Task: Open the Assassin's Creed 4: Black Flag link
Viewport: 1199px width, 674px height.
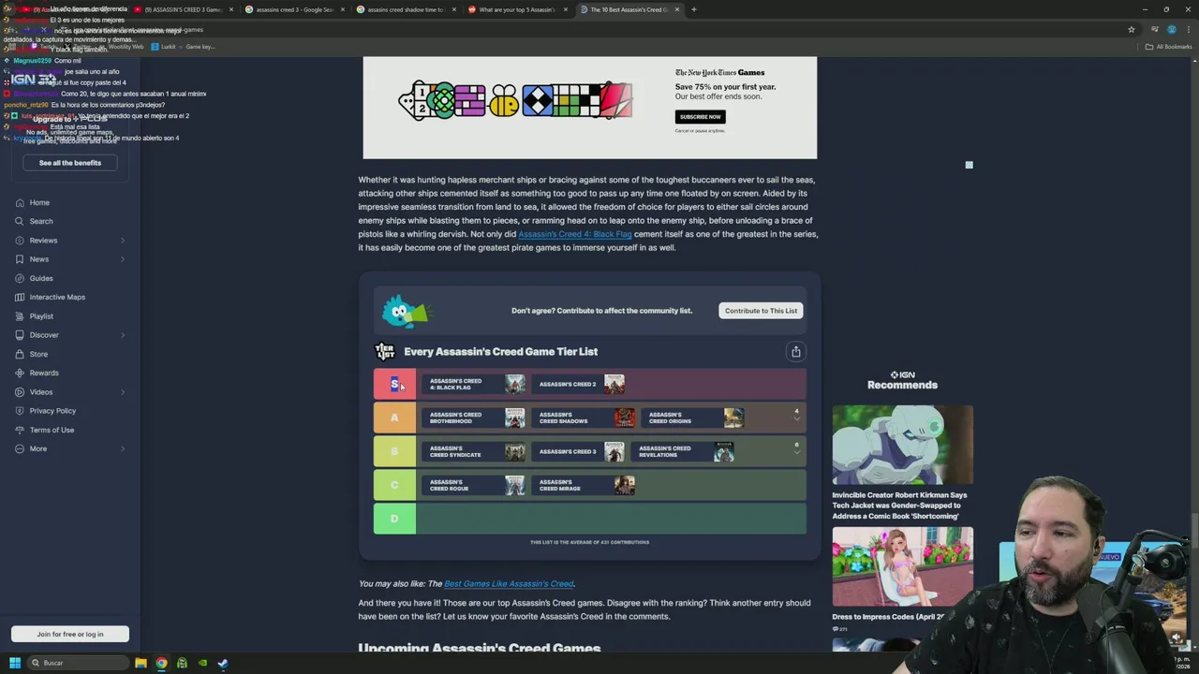Action: click(x=575, y=234)
